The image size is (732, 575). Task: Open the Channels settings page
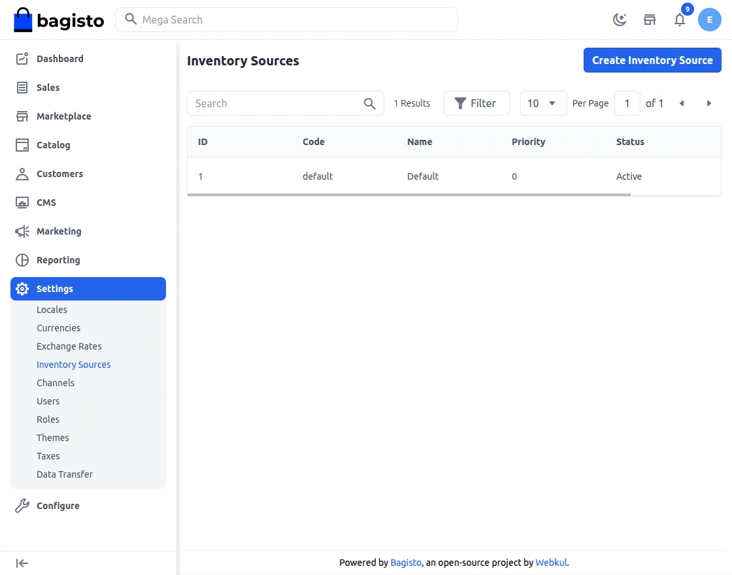pos(56,382)
